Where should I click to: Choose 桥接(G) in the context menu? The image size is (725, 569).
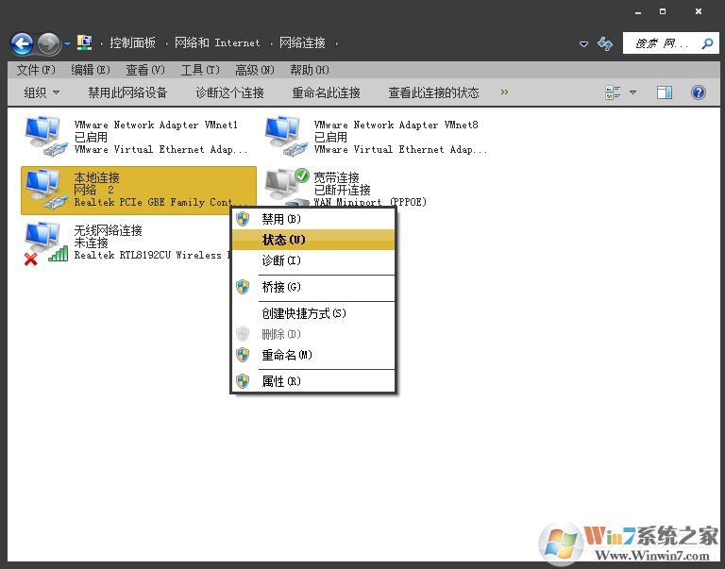coord(313,287)
